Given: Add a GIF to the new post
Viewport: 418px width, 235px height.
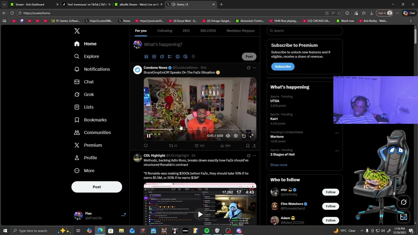Looking at the screenshot, I should pyautogui.click(x=154, y=56).
